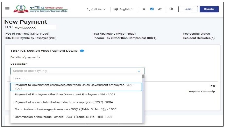This screenshot has height=128, width=225.
Task: Collapse the Description dropdown with its arrow
Action: [139, 71]
